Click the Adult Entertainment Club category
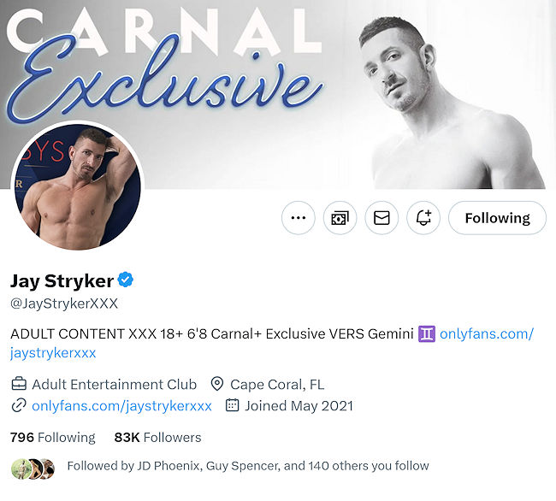This screenshot has width=556, height=501. 114,384
